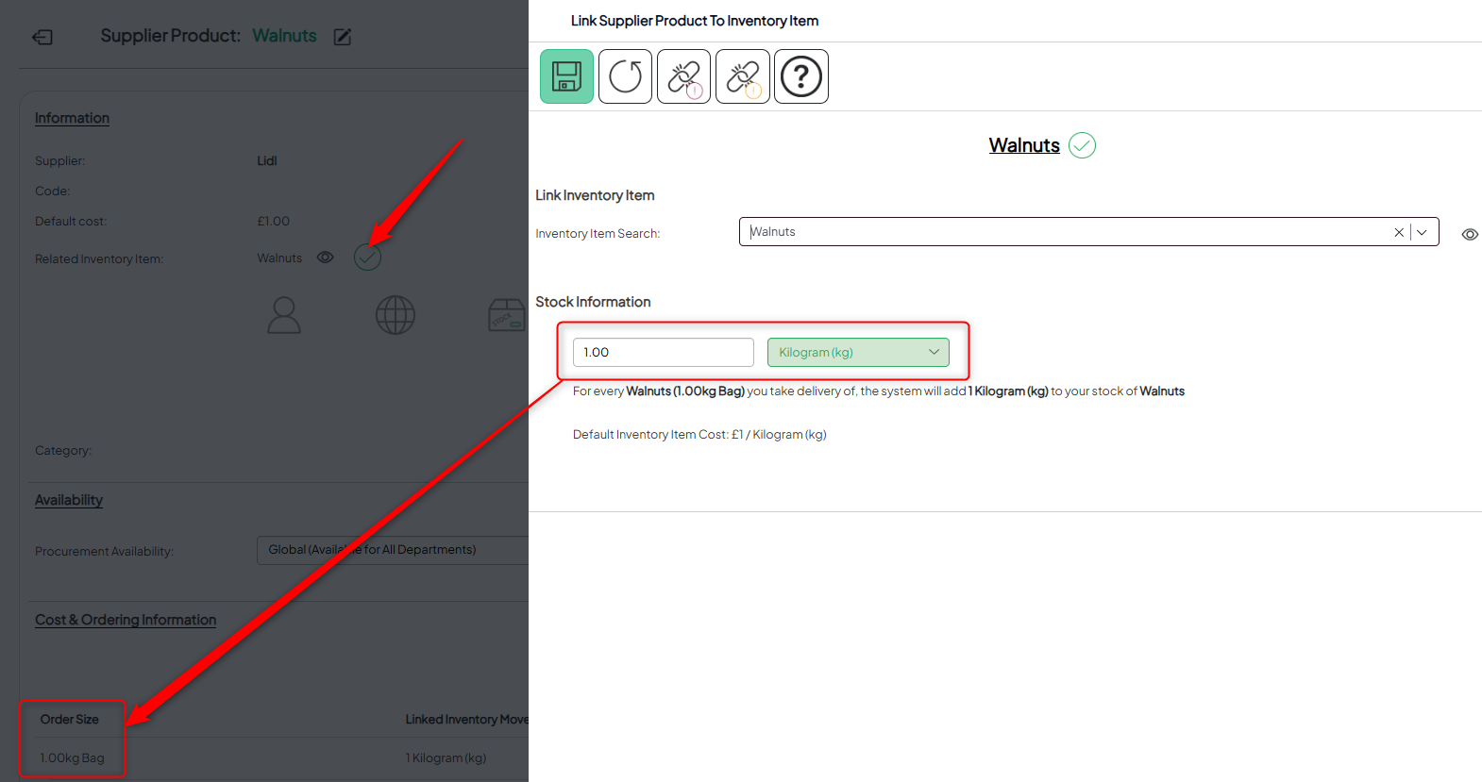Open the Procurement Availability Global dropdown
Image resolution: width=1482 pixels, height=782 pixels.
click(x=392, y=550)
